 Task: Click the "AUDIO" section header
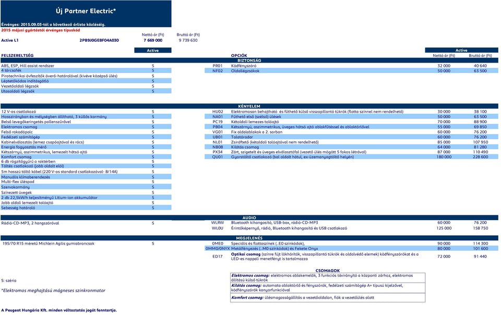click(249, 217)
